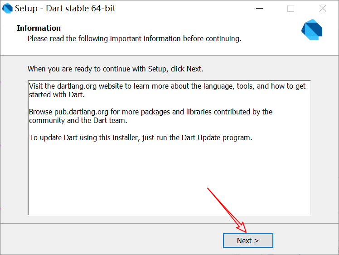The height and width of the screenshot is (255, 339).
Task: Click the disabled maximize button
Action: [291, 9]
